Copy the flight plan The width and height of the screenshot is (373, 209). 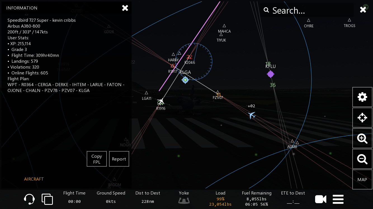pos(97,159)
